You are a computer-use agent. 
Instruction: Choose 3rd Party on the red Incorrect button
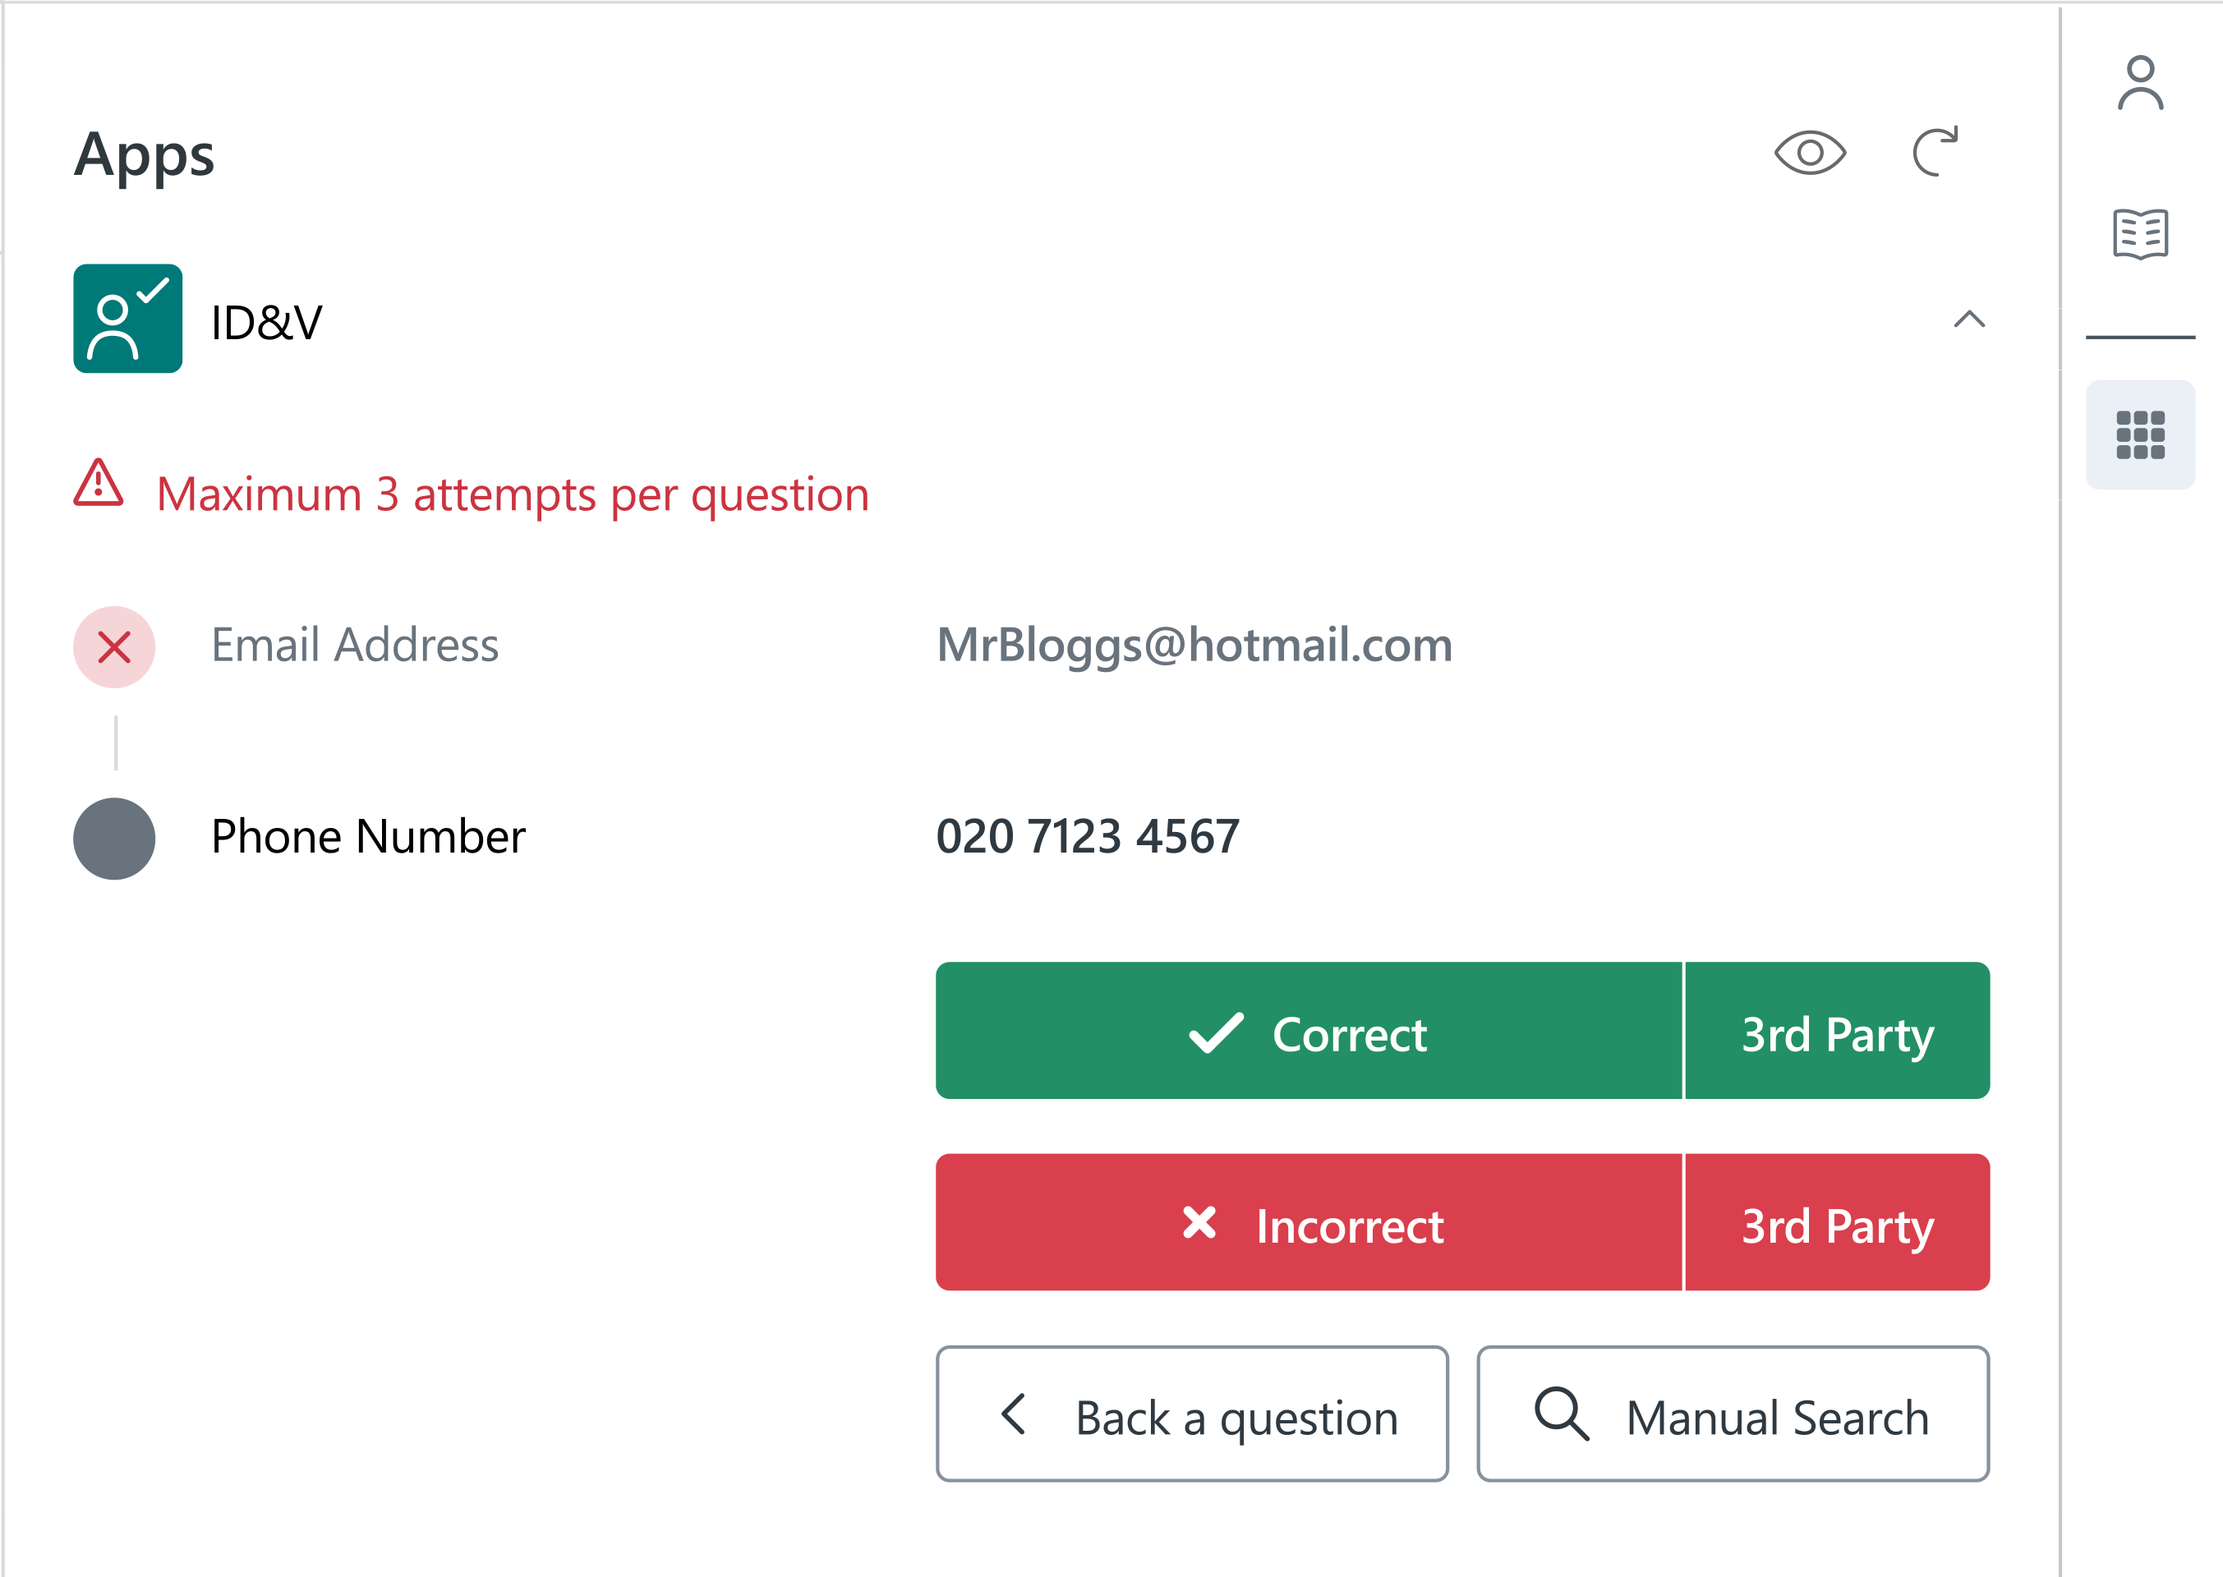[1836, 1222]
